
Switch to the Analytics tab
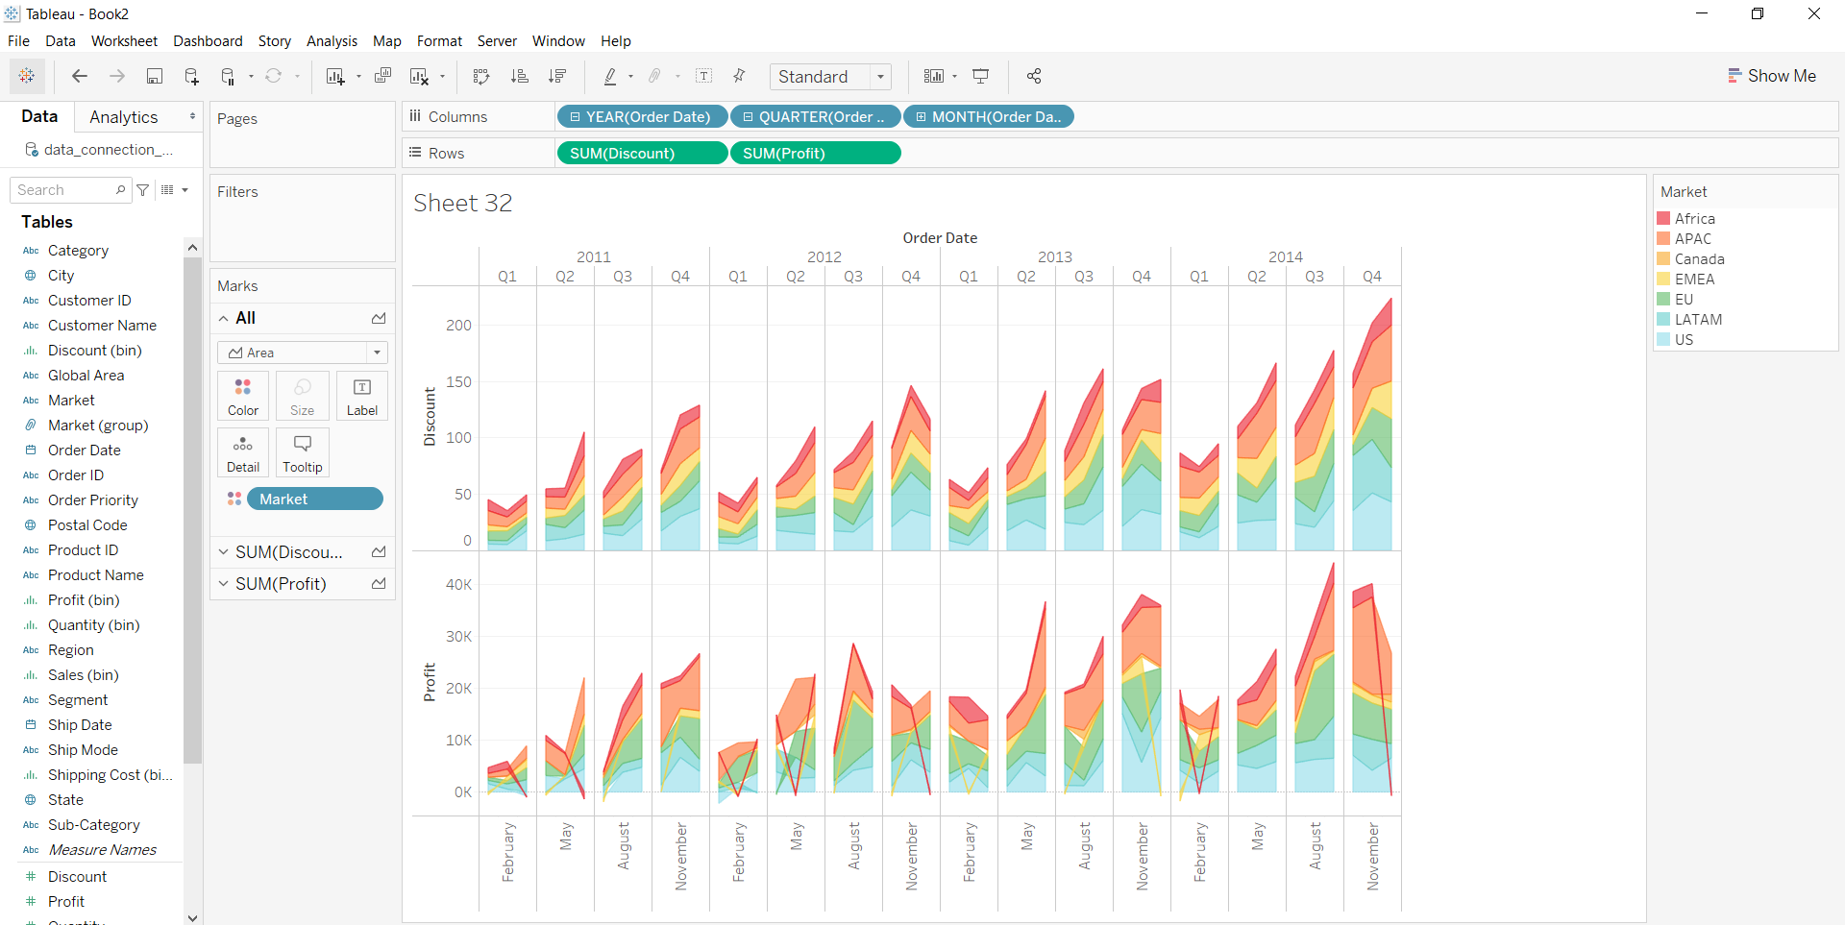point(123,117)
